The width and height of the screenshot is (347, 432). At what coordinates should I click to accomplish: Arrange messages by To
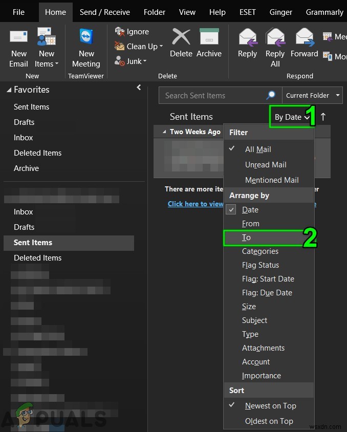pos(269,237)
